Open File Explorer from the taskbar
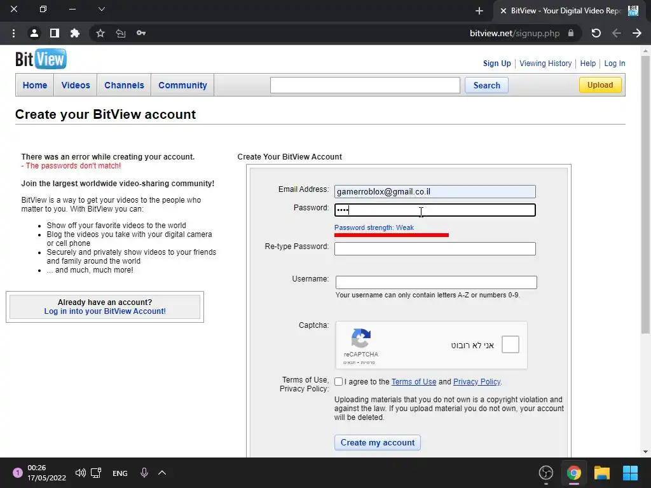The image size is (651, 488). pyautogui.click(x=602, y=473)
